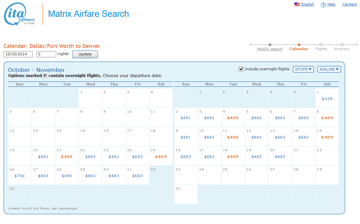Open the Modify search link
The width and height of the screenshot is (360, 224).
pyautogui.click(x=270, y=49)
